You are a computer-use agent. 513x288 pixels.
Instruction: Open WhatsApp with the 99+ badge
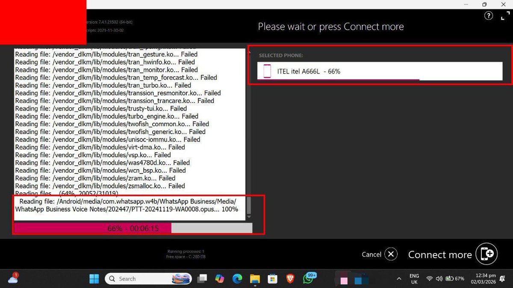[x=309, y=279]
